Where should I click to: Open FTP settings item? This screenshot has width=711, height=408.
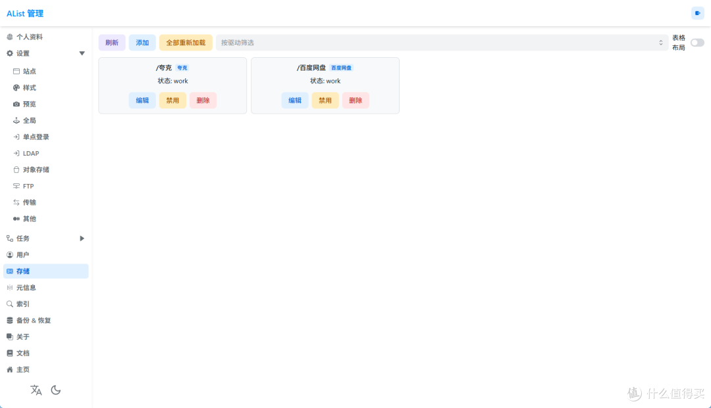49,186
